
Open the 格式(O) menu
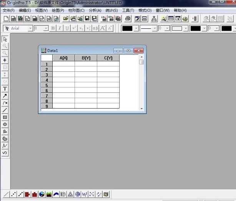(145, 10)
